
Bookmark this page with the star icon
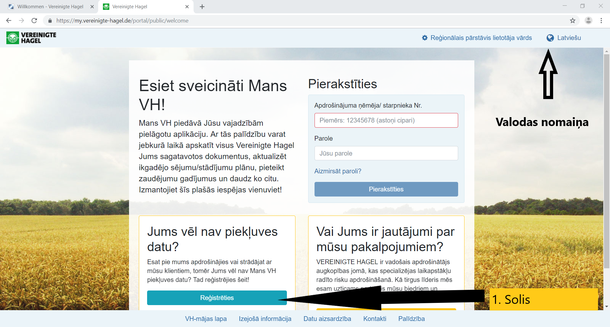pos(573,21)
